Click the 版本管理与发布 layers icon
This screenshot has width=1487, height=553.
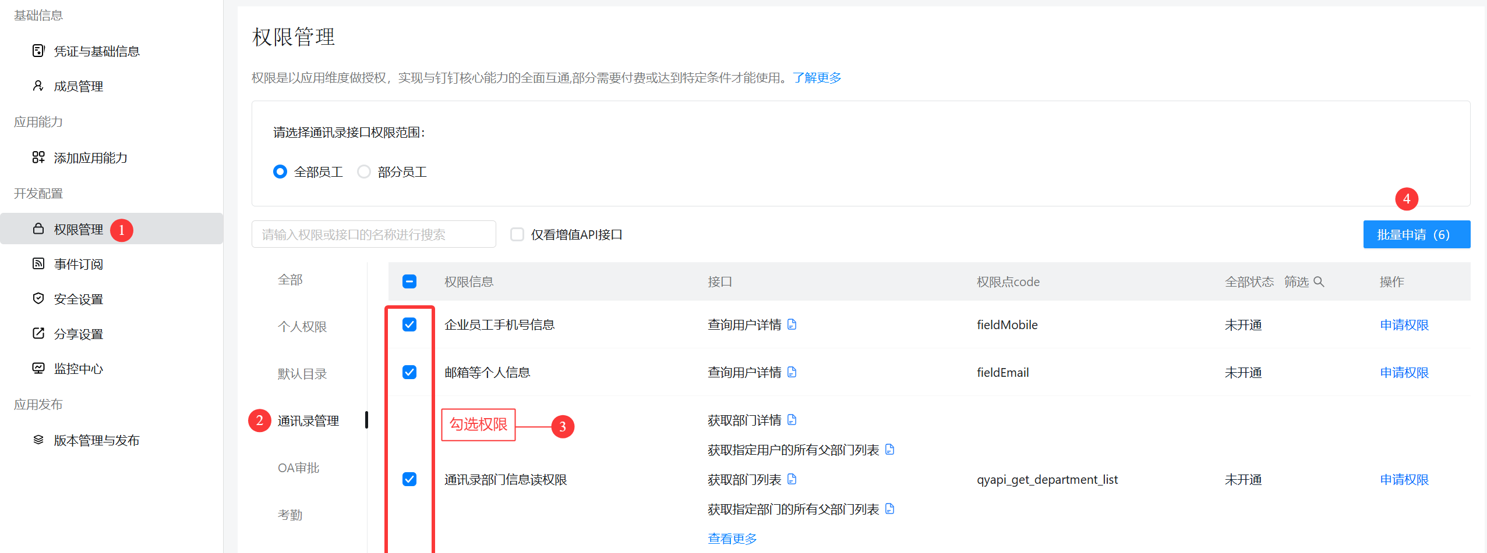pos(38,440)
